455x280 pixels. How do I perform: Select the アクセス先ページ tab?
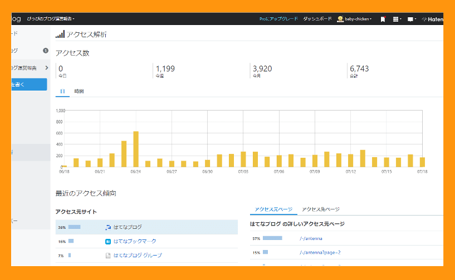tap(321, 209)
